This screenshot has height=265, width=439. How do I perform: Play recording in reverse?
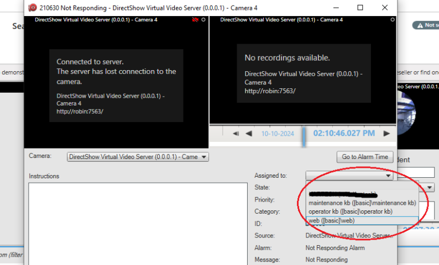[x=249, y=133]
